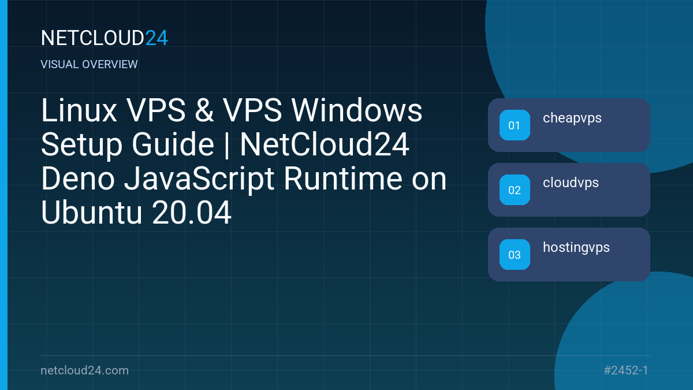Click the 01 number badge
Viewport: 693px width, 390px height.
point(515,125)
